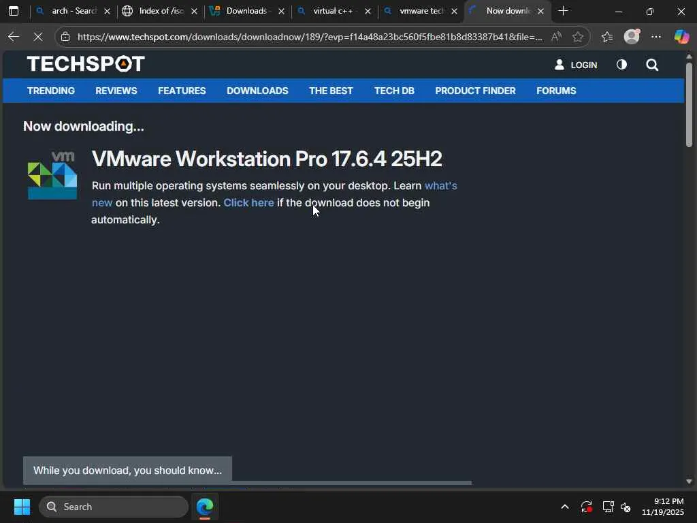View site information lock icon
697x523 pixels.
point(65,37)
